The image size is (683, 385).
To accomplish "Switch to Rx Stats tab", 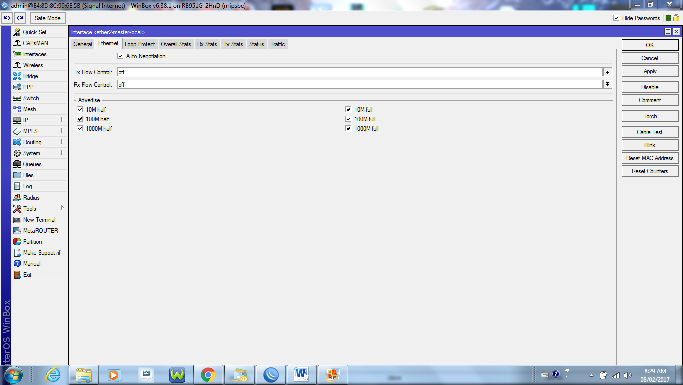I will 207,44.
